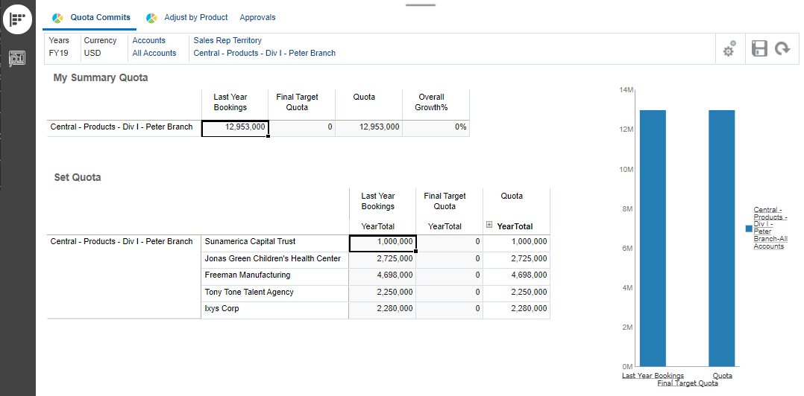Select summary Last Year Bookings cell 12,953,000
The image size is (804, 396).
pos(235,129)
